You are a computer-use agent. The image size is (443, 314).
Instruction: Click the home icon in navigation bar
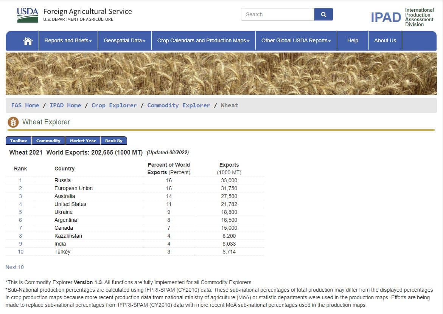(x=28, y=41)
